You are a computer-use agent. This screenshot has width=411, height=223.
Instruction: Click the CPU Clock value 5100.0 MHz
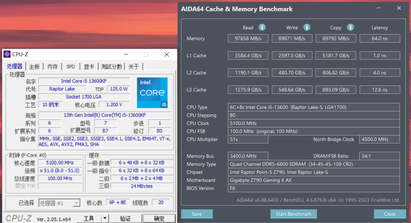(314, 123)
